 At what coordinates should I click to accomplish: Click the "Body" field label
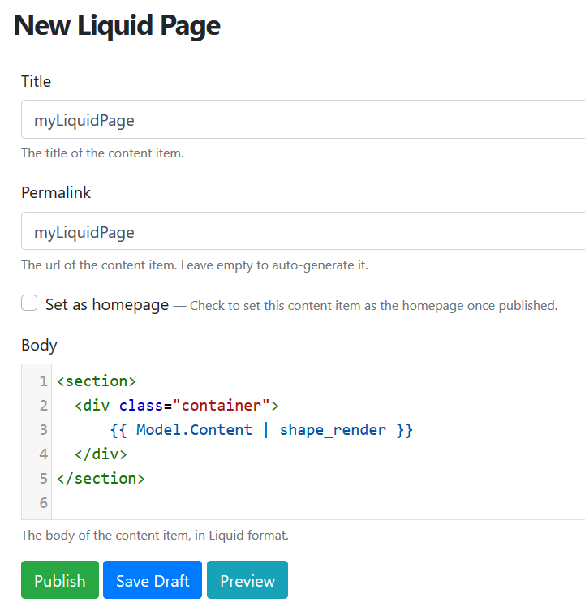point(39,345)
